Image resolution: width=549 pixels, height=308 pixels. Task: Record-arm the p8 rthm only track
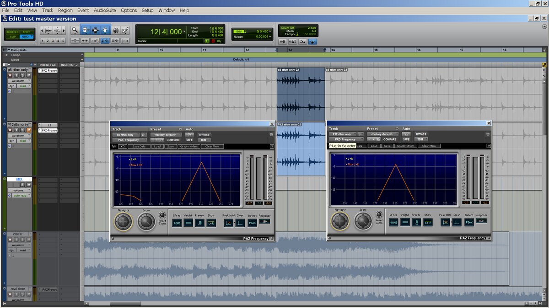click(x=10, y=75)
